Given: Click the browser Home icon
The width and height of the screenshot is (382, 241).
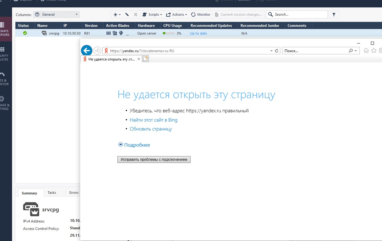Looking at the screenshot, I should [x=366, y=50].
